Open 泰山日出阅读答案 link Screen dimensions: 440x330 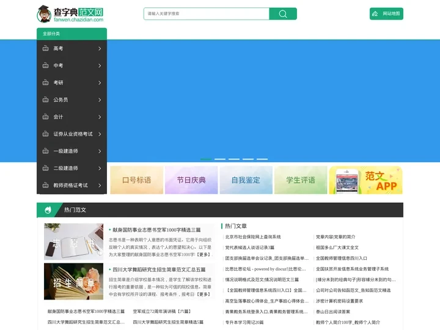click(333, 312)
